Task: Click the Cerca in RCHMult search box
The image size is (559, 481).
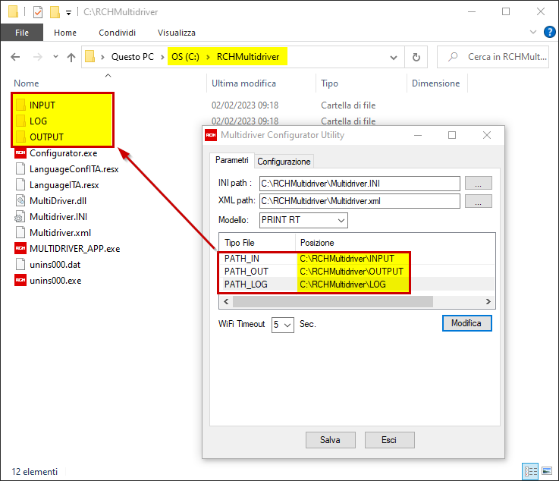Action: tap(493, 57)
